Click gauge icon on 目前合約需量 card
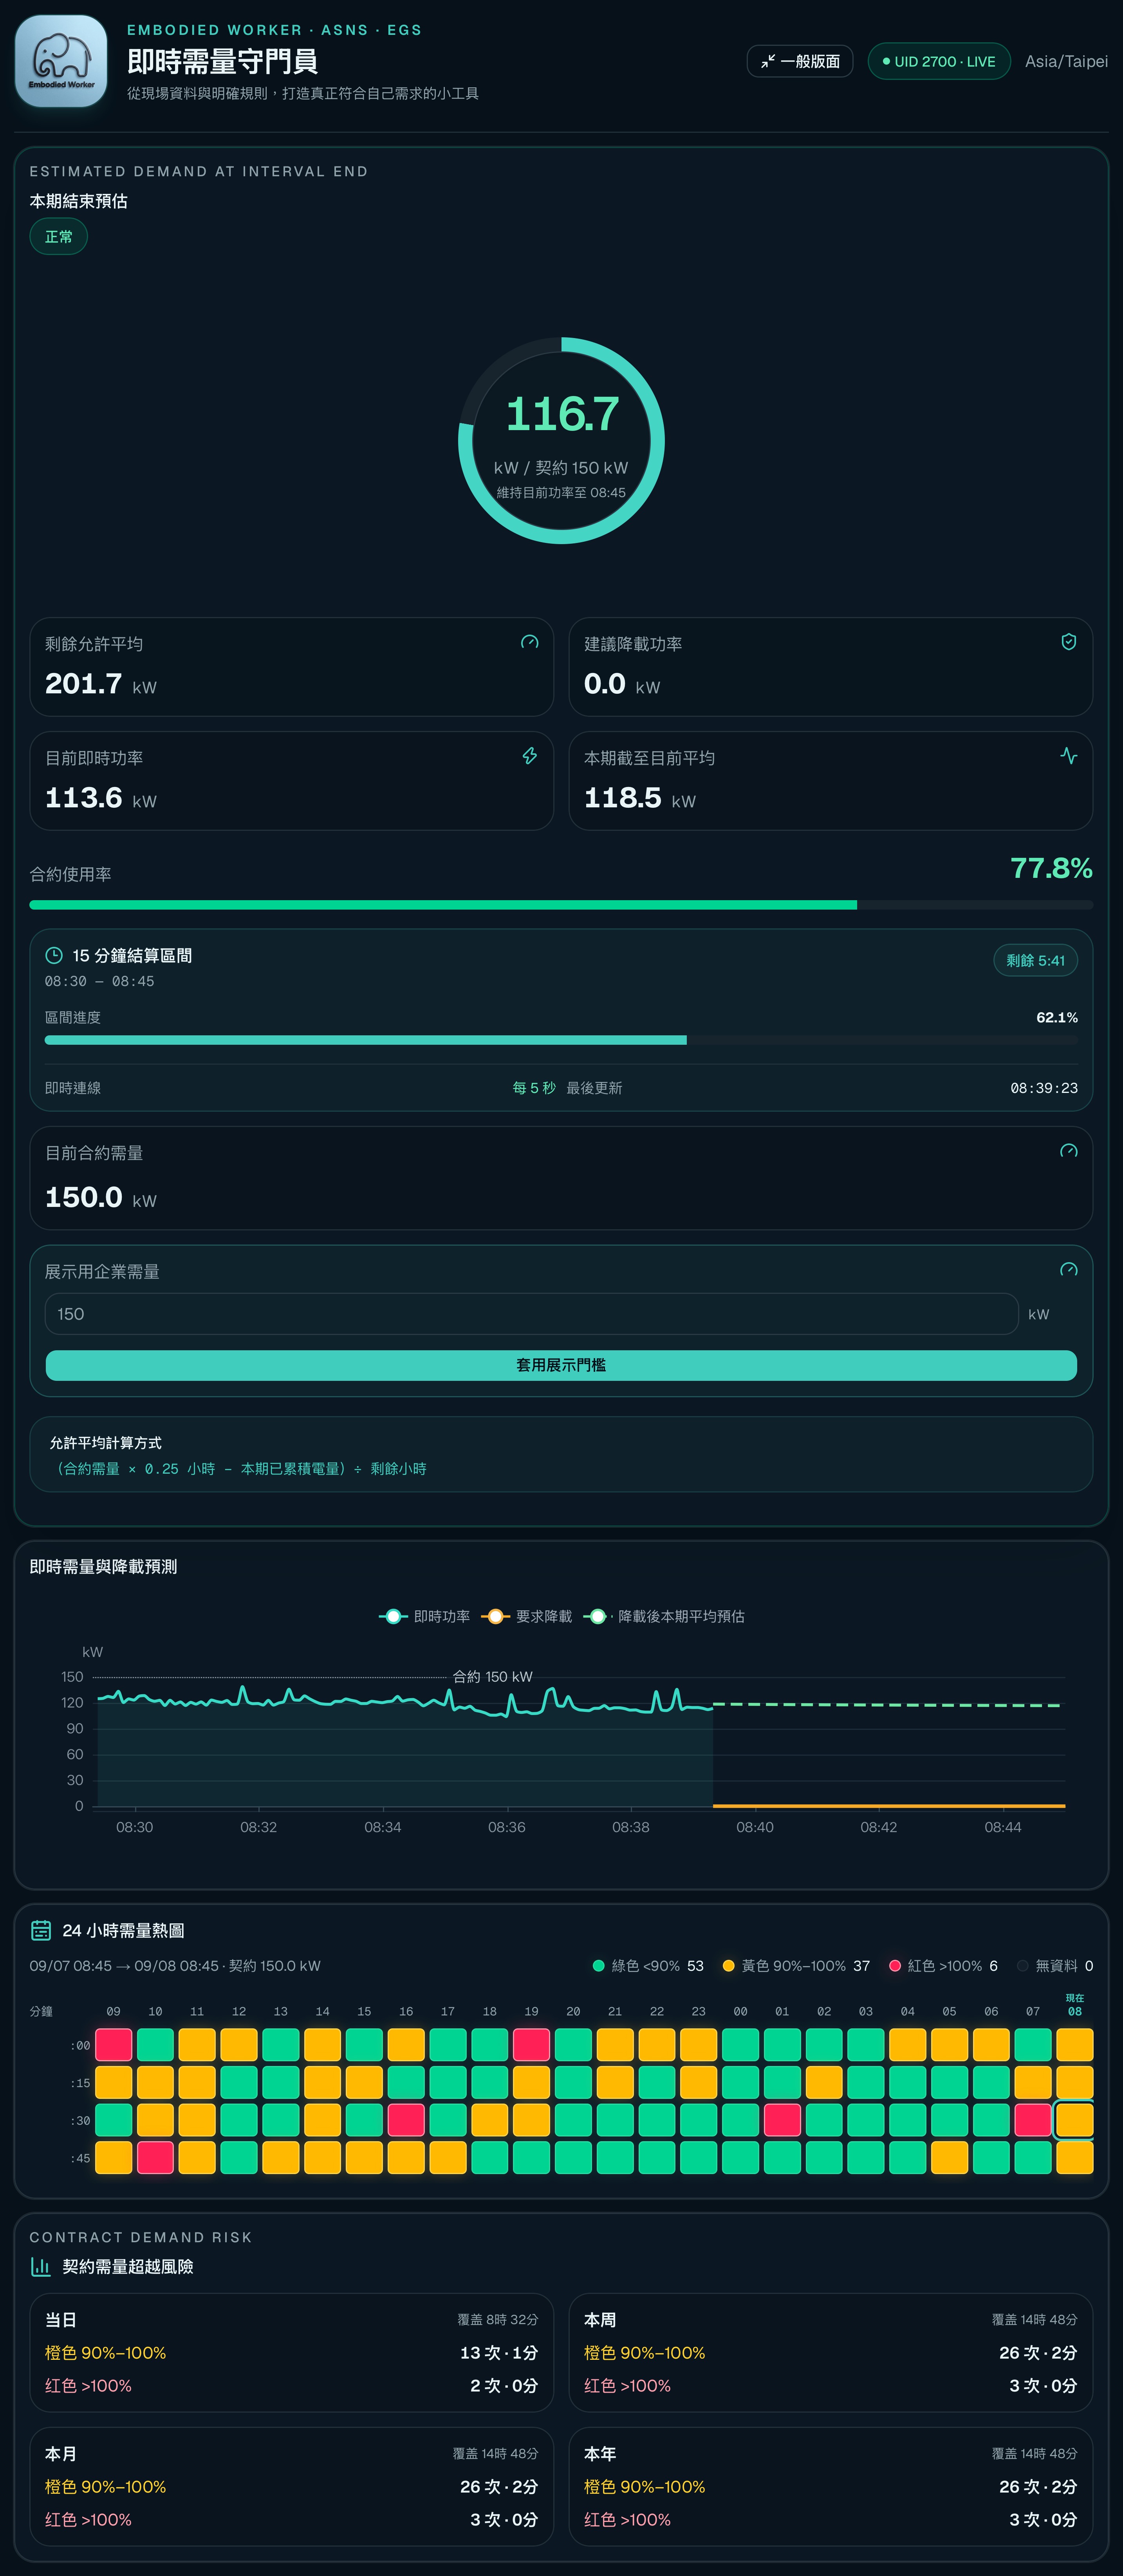1123x2576 pixels. pos(1069,1151)
